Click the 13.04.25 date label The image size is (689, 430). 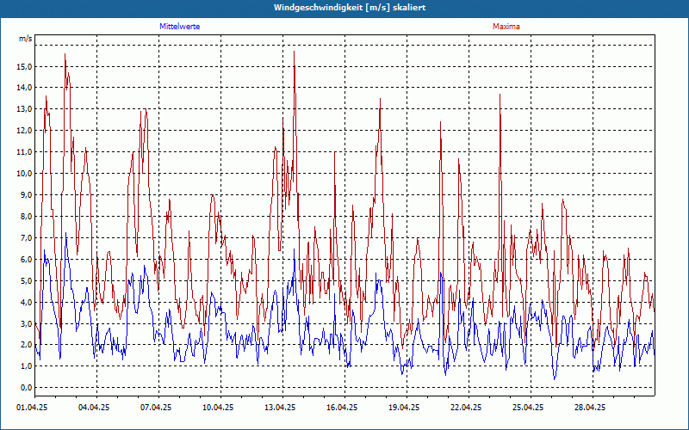pos(280,408)
